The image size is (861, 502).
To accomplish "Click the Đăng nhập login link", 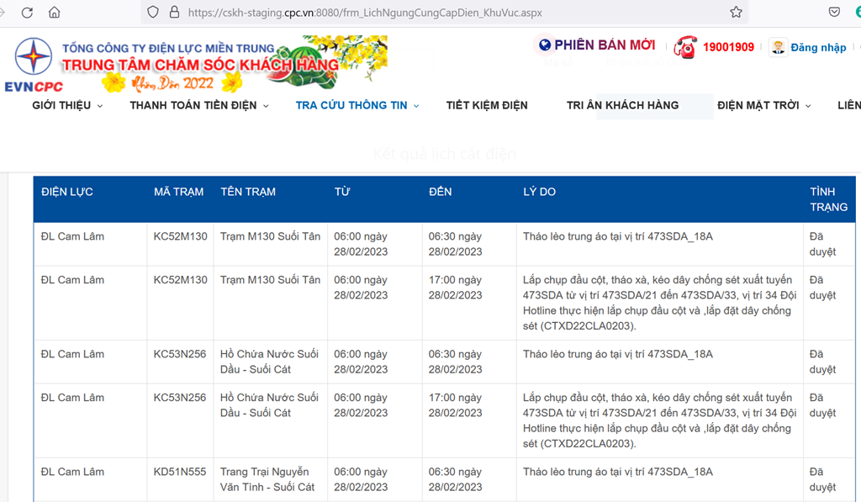I will click(818, 47).
